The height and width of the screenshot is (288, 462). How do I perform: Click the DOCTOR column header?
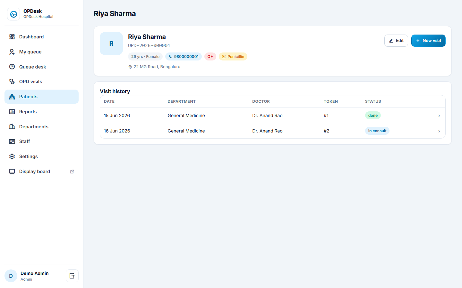(x=261, y=101)
